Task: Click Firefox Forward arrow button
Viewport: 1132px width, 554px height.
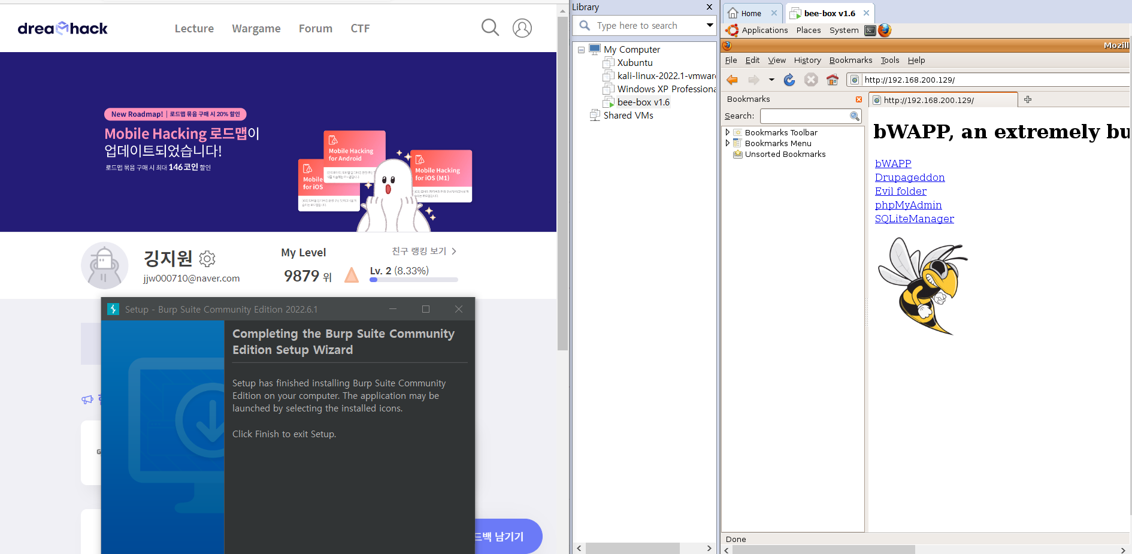Action: 753,80
